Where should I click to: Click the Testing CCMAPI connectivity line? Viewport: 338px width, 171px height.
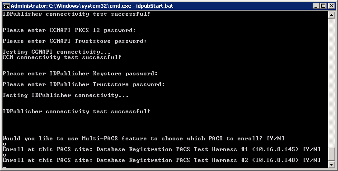pyautogui.click(x=56, y=52)
